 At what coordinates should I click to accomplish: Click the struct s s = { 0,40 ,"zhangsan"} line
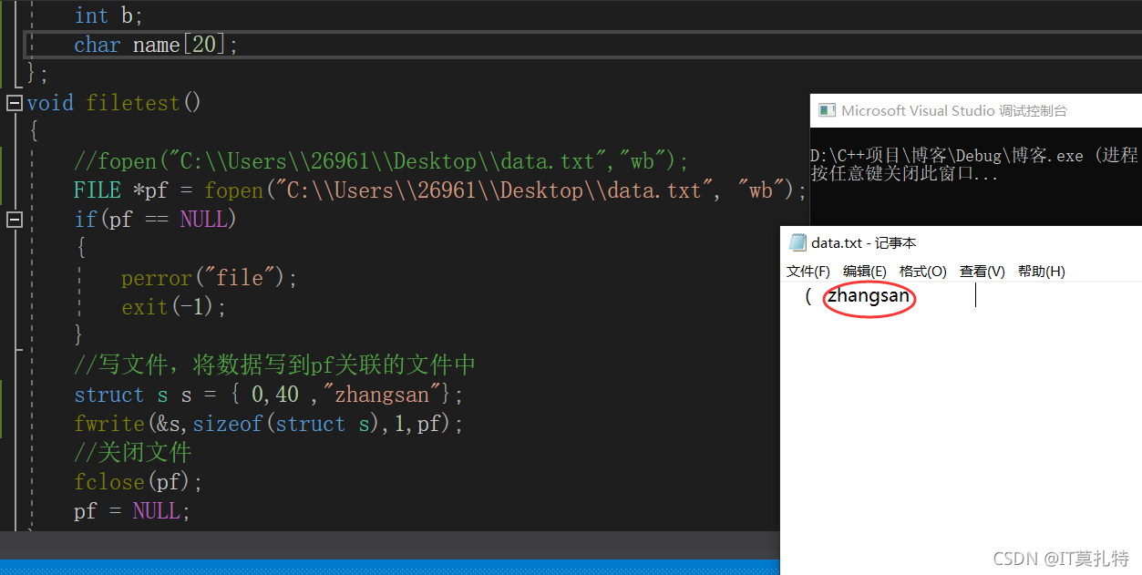[x=269, y=395]
